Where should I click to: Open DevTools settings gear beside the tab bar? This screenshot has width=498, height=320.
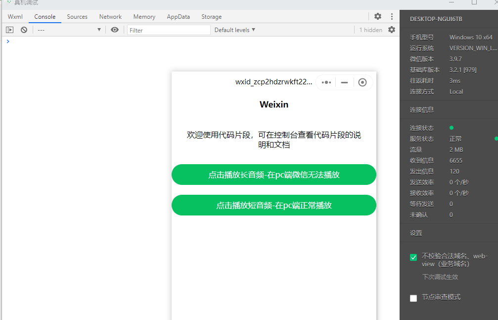coord(378,16)
